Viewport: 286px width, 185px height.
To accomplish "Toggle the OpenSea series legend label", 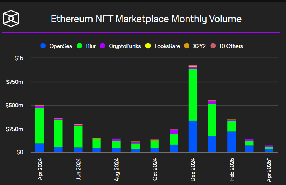I will click(x=60, y=46).
